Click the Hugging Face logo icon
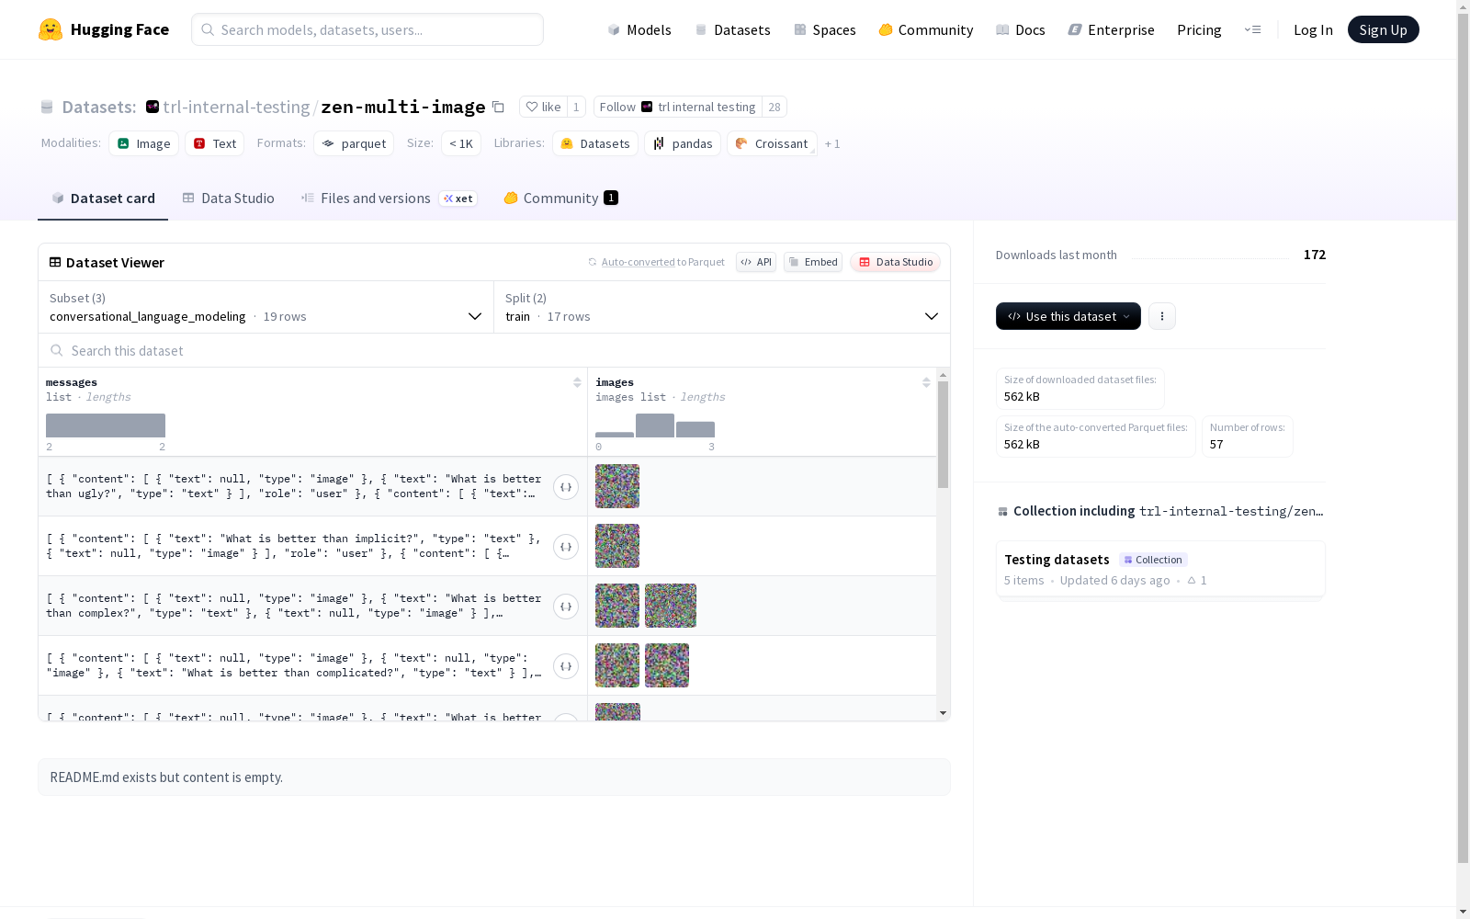 click(x=51, y=29)
